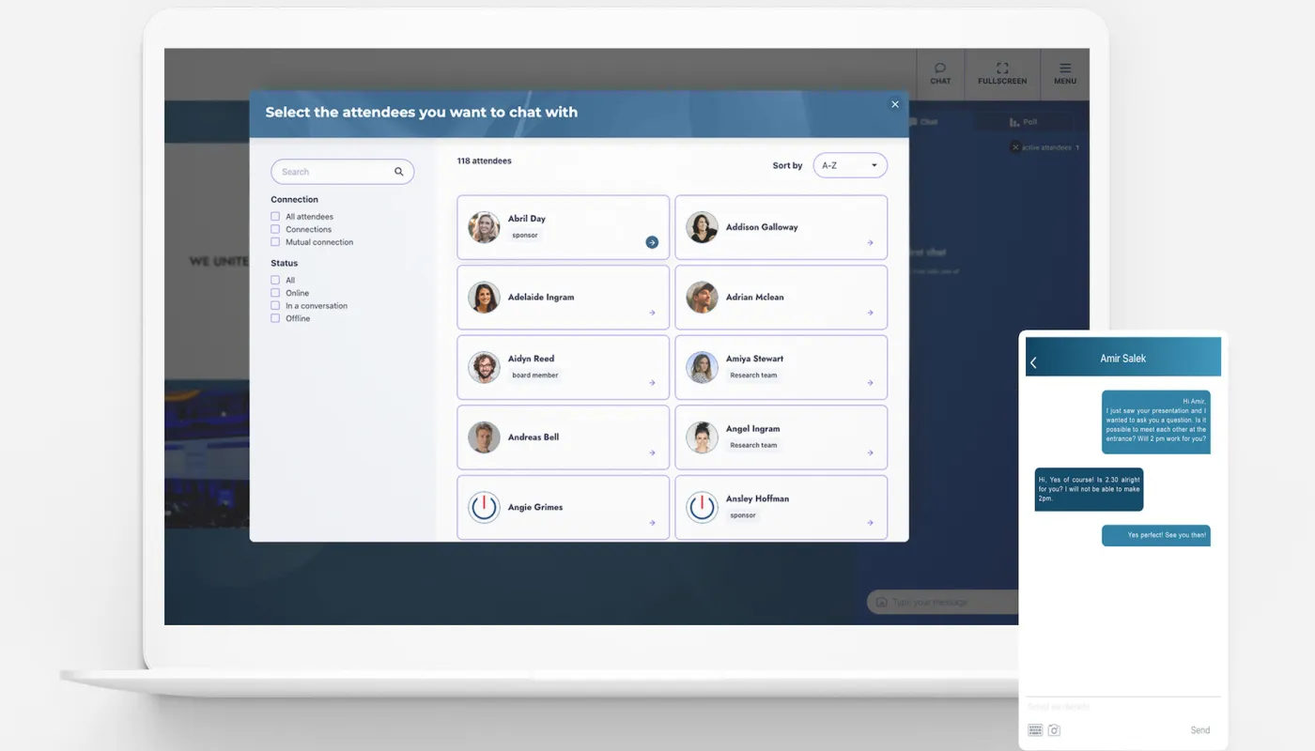Screen dimensions: 1315x751
Task: Open the Chat icon in top bar
Action: coord(939,72)
